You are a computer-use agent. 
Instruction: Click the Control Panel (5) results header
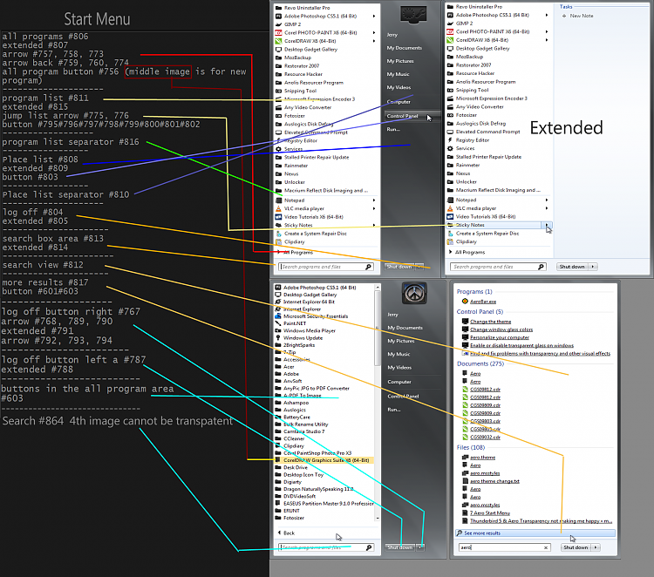480,311
